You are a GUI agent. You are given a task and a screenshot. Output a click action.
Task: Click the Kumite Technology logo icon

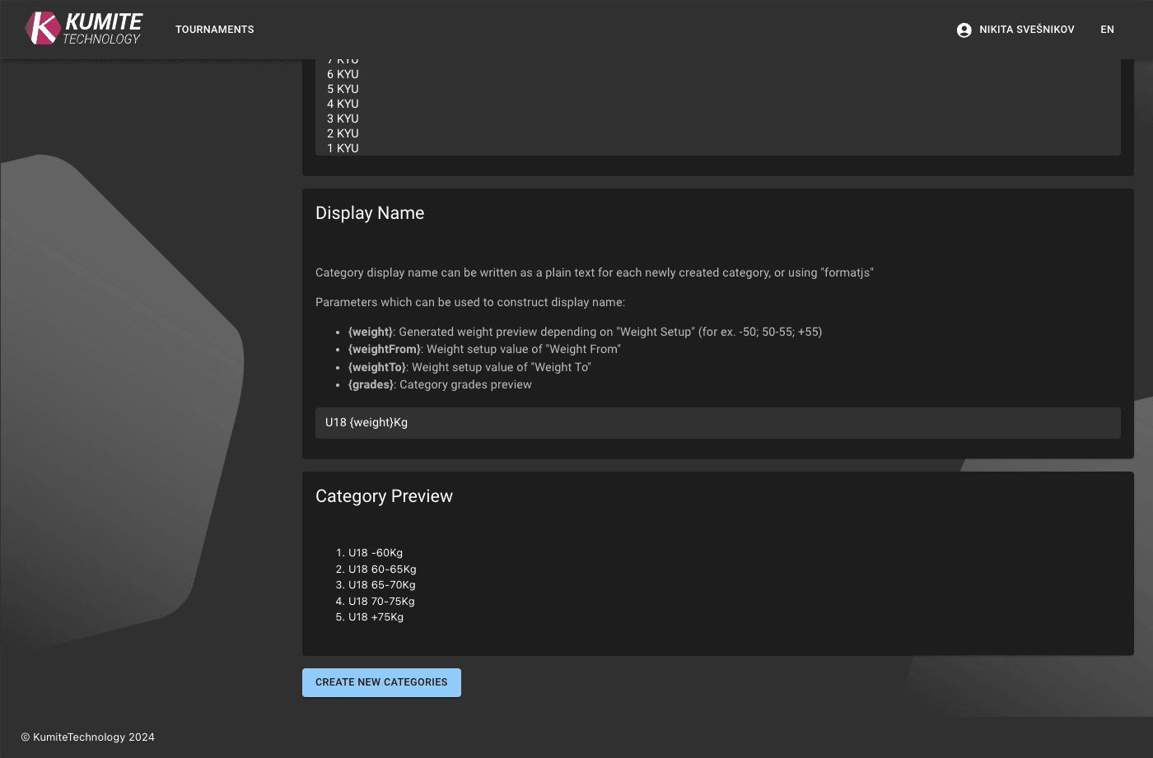[43, 29]
